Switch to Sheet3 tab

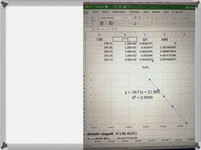click(x=125, y=141)
